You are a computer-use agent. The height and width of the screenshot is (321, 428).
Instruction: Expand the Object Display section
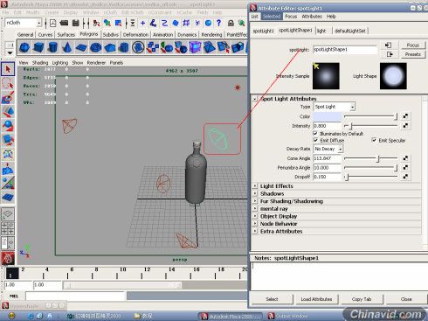(255, 216)
